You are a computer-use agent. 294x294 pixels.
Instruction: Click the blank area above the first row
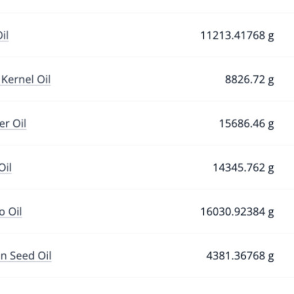(x=147, y=6)
